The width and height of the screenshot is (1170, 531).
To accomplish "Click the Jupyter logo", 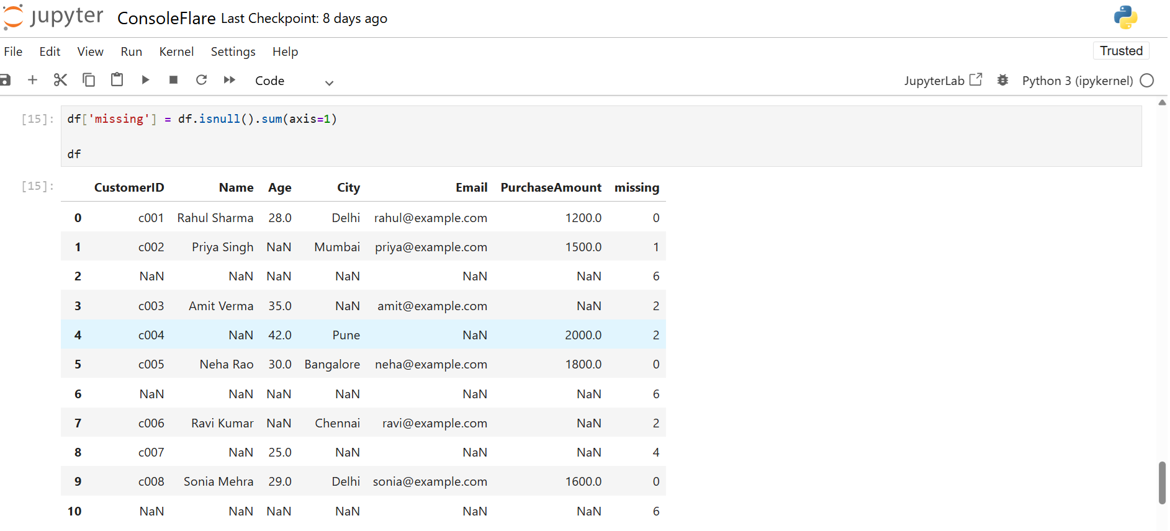I will point(53,17).
